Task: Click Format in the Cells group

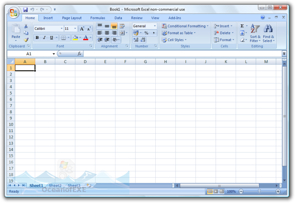Action: coord(224,40)
